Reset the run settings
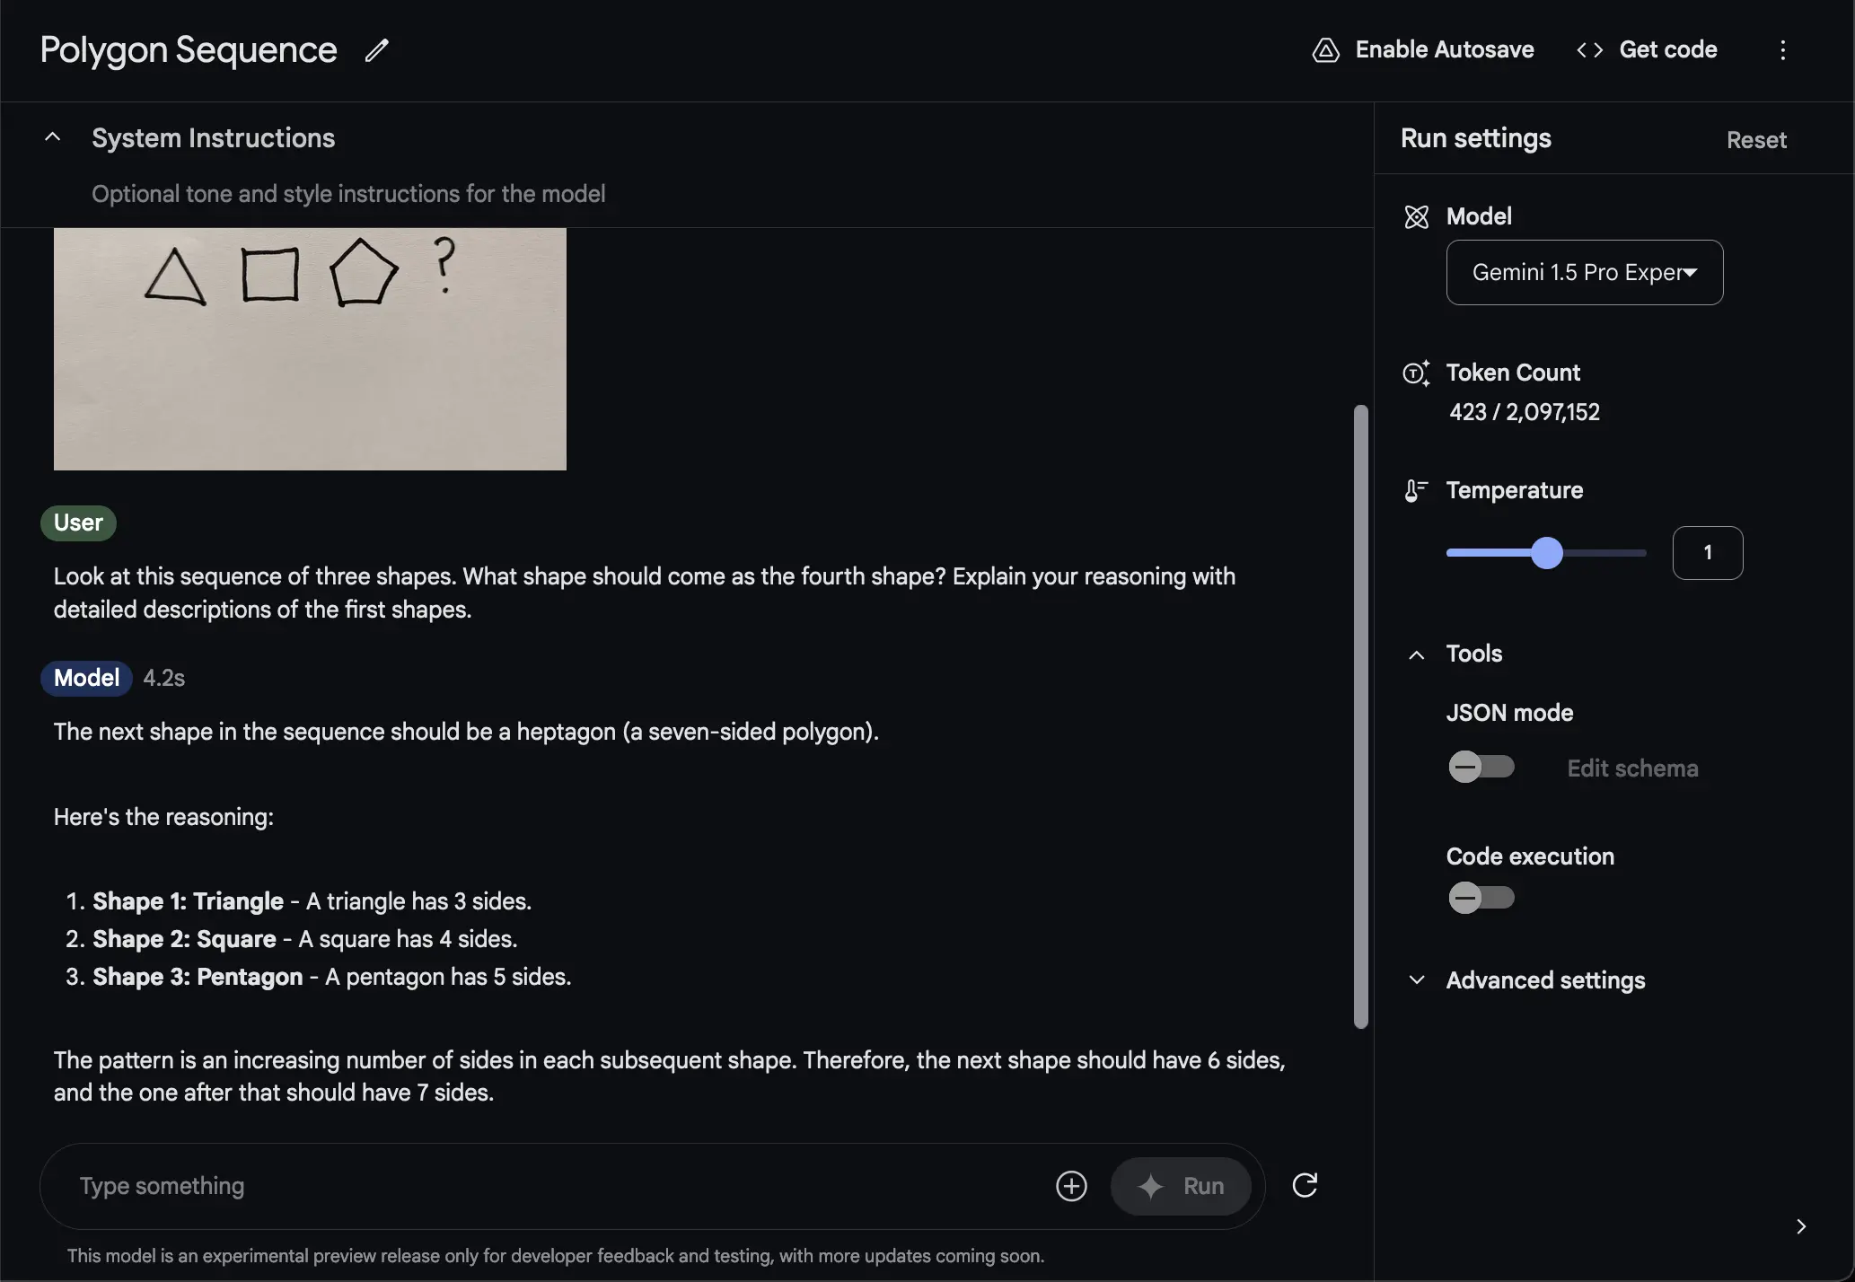1855x1282 pixels. (1756, 140)
